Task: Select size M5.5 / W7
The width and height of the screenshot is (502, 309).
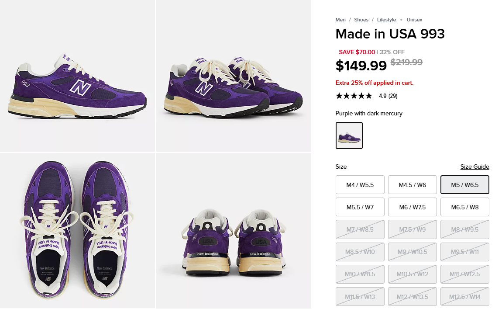Action: tap(360, 207)
